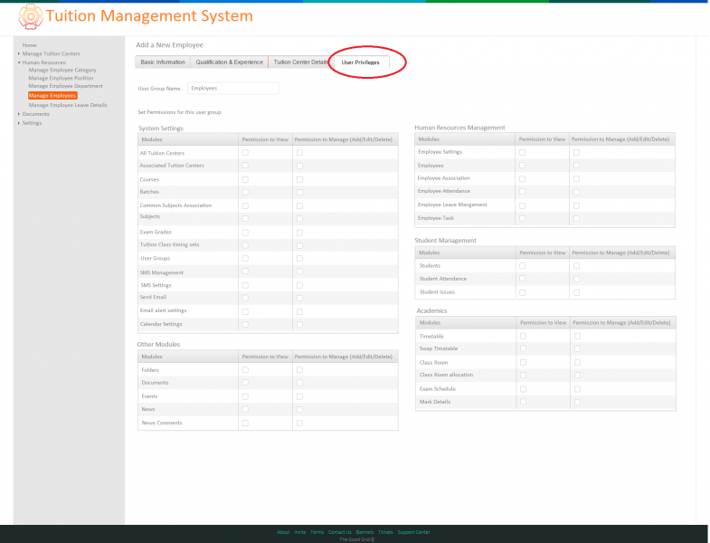Enable view permission for Events

(x=245, y=396)
